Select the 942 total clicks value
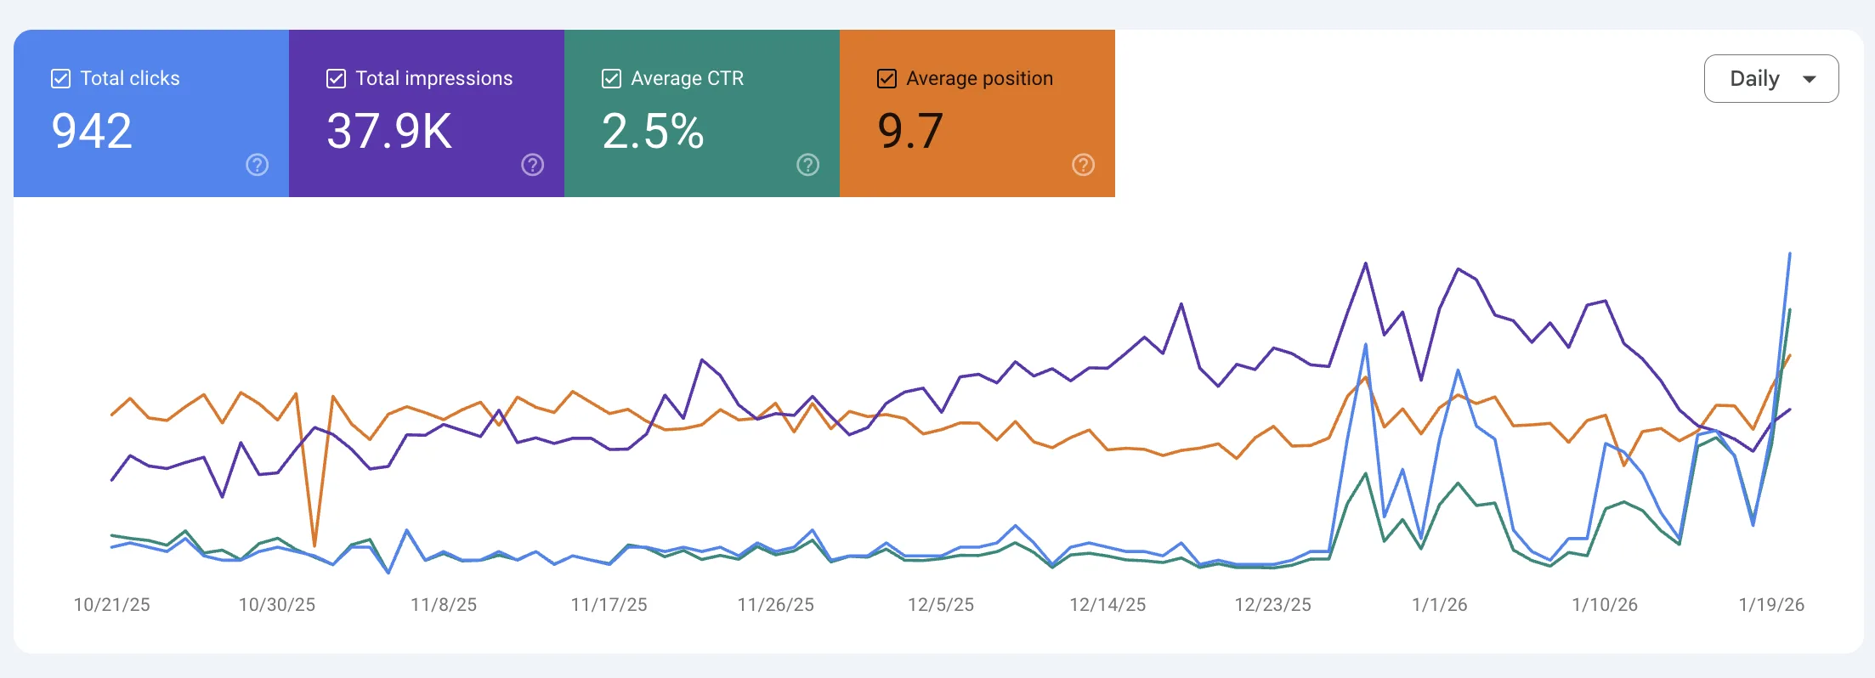This screenshot has height=678, width=1875. tap(92, 131)
